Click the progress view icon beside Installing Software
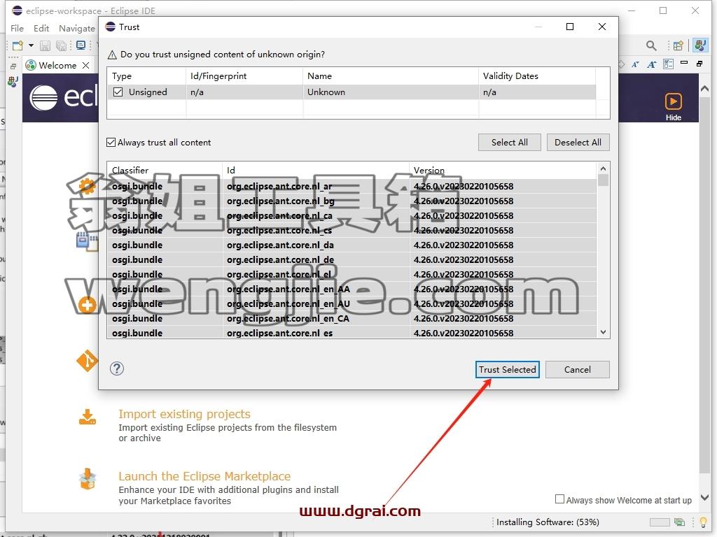Screen dimensions: 717x537 point(679,522)
